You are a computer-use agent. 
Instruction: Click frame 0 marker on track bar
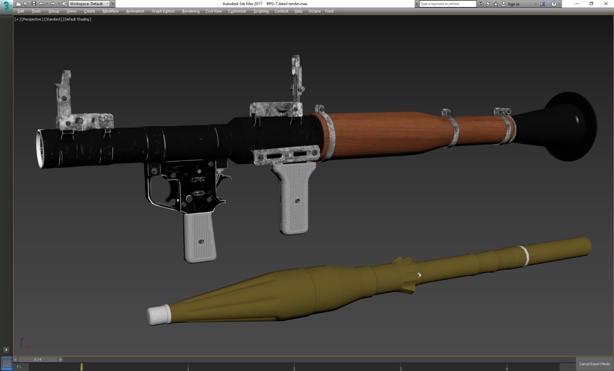click(x=82, y=367)
